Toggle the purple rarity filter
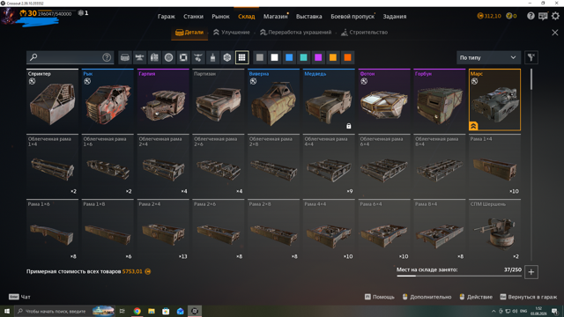The image size is (564, 317). 318,57
